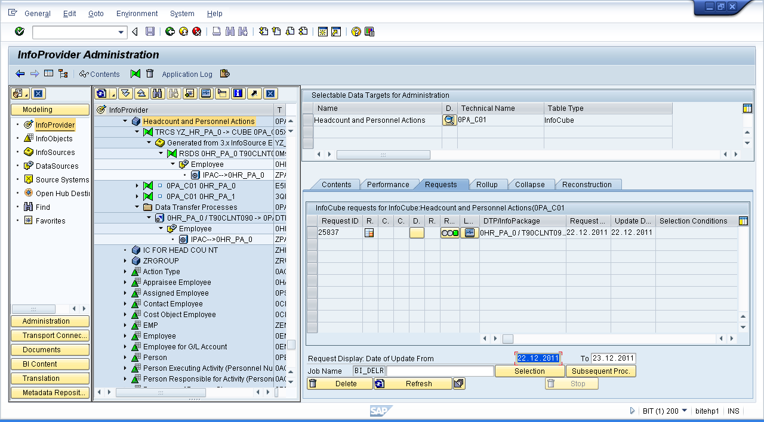
Task: Click the Date of Update From field
Action: pos(538,358)
